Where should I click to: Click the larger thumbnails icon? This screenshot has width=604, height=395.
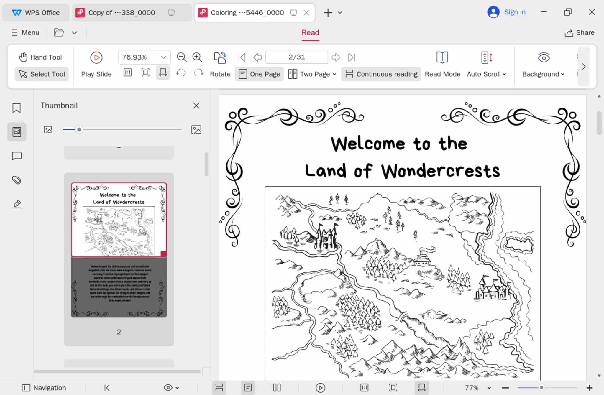[x=196, y=129]
